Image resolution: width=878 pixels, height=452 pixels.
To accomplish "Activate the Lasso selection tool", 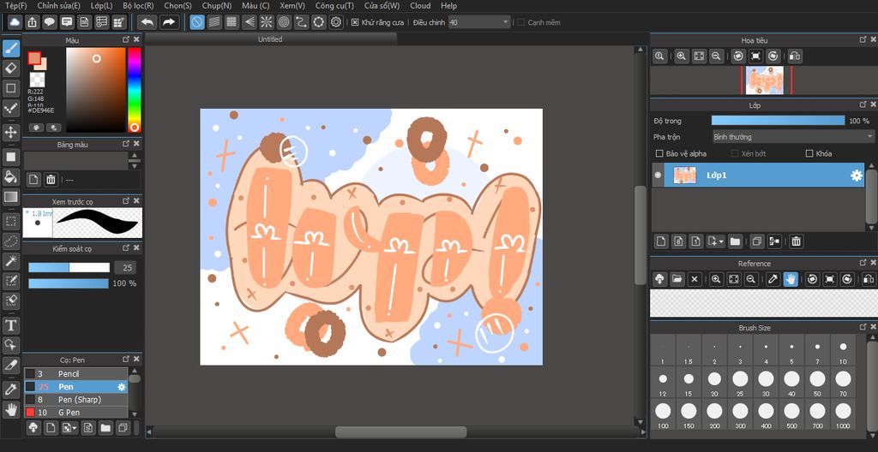I will [11, 241].
